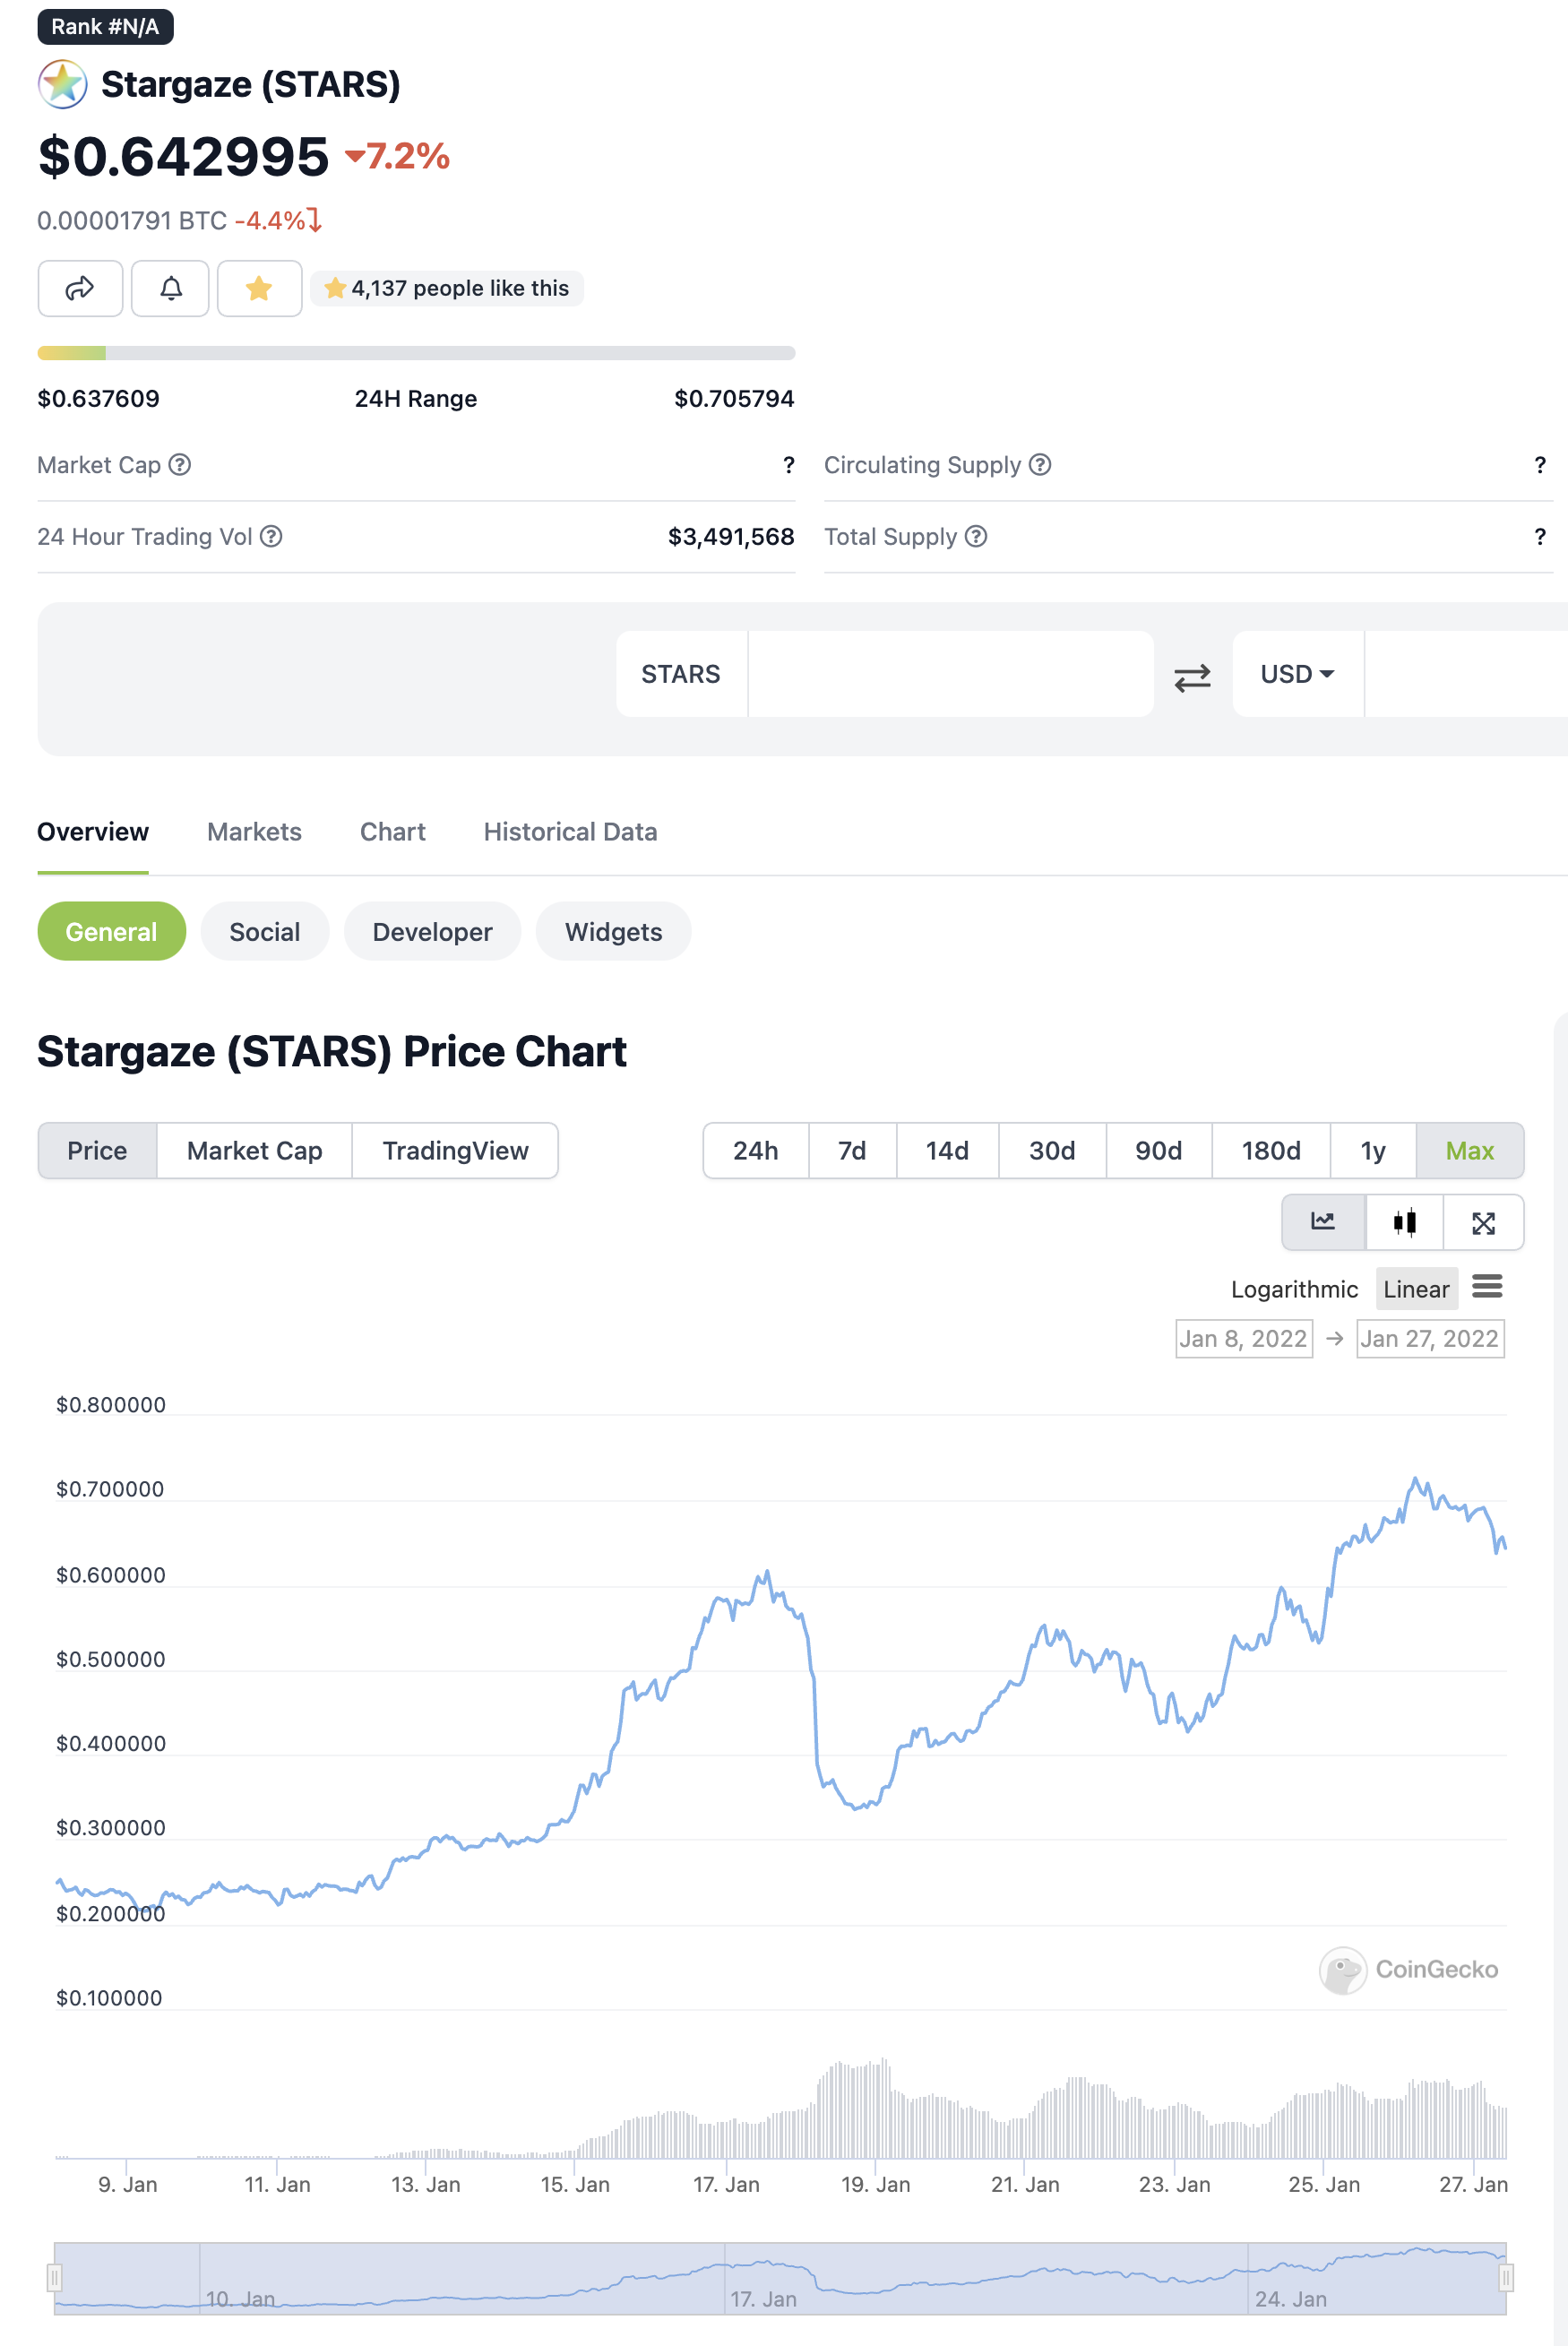Click the left navigator range handle

(x=54, y=2278)
